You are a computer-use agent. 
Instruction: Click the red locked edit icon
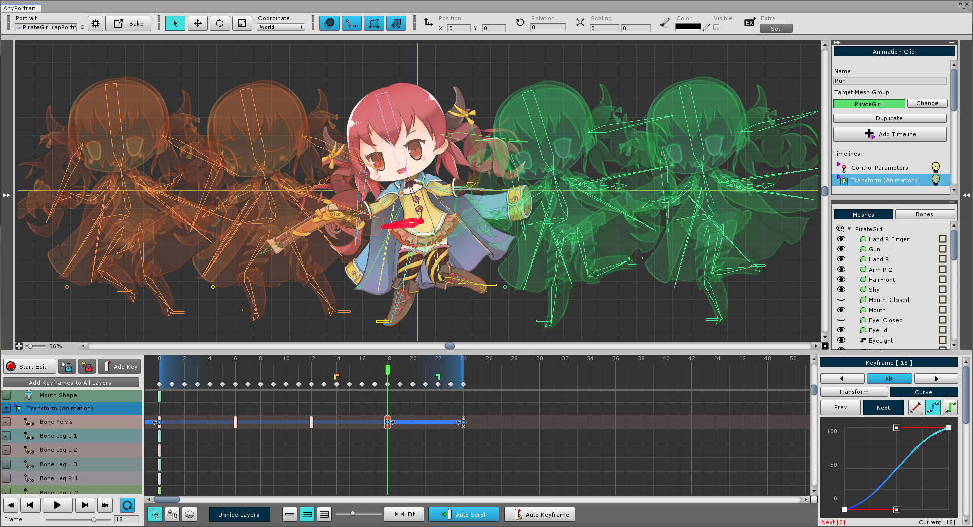(x=87, y=366)
